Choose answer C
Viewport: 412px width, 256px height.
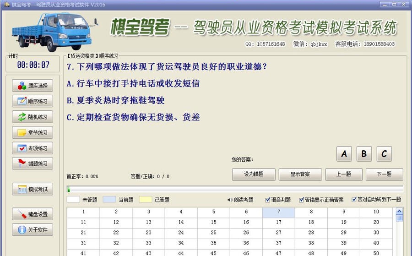384,154
